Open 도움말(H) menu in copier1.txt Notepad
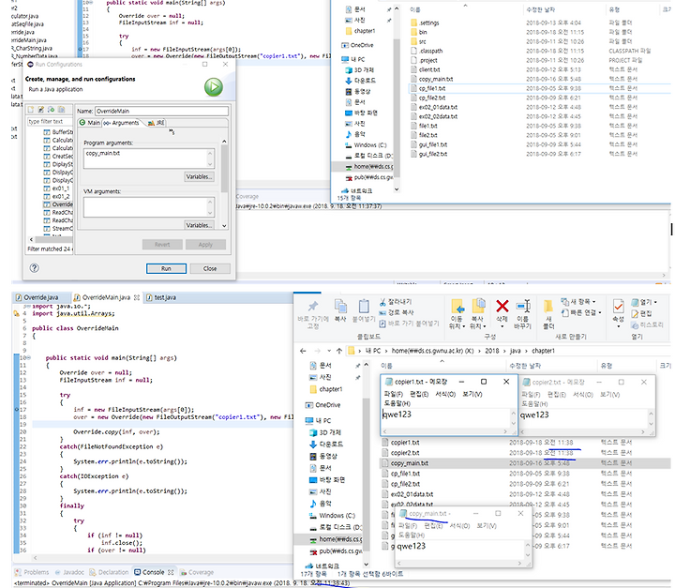Image resolution: width=675 pixels, height=588 pixels. click(x=397, y=403)
